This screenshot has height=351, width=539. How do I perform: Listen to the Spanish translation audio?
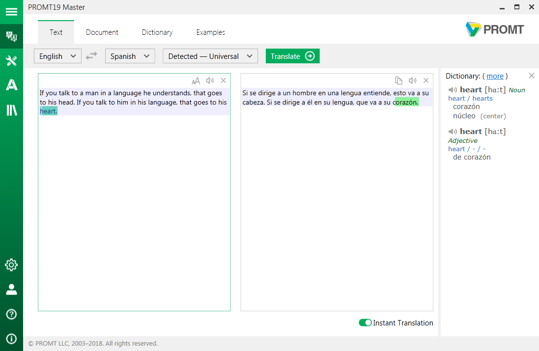[413, 81]
